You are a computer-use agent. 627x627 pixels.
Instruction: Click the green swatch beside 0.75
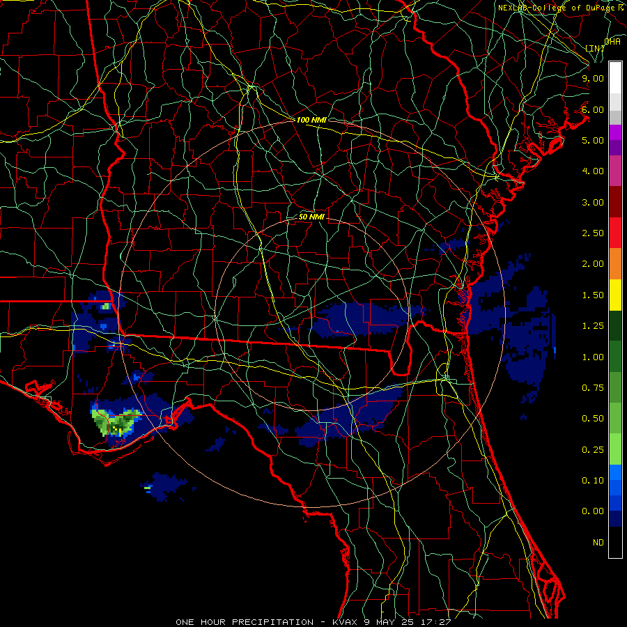point(615,387)
